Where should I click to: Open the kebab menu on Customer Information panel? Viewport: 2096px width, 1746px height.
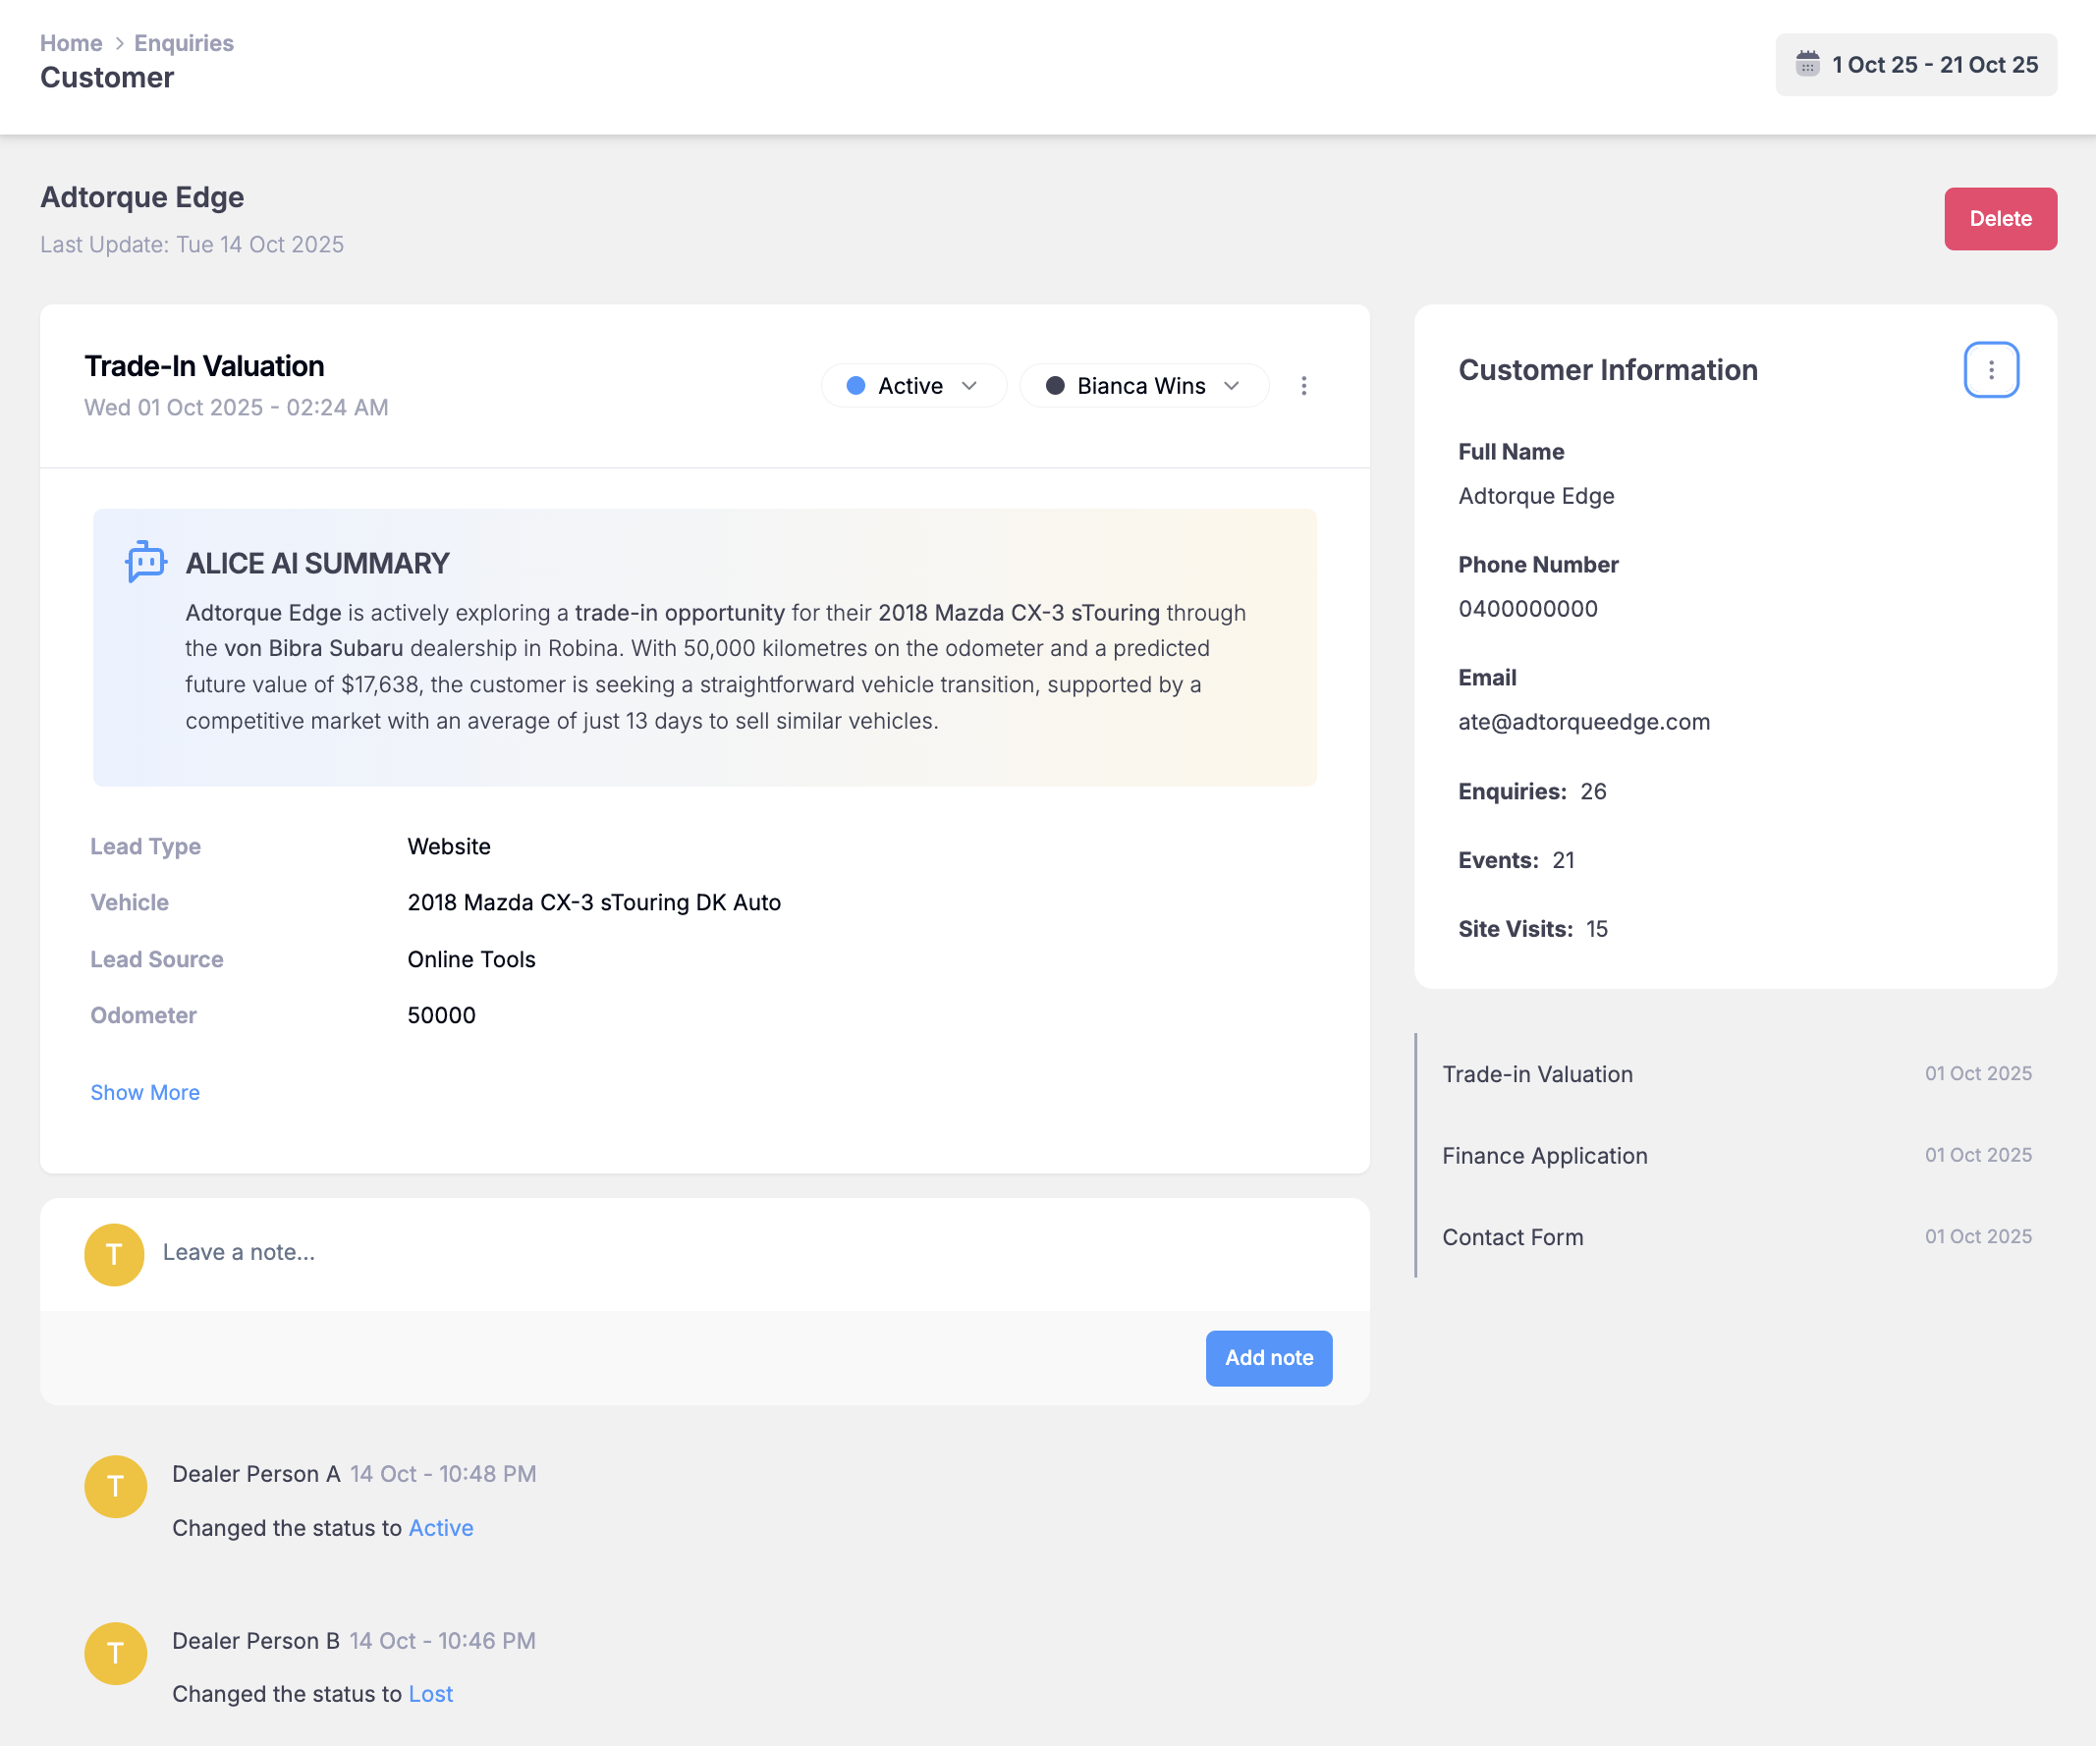point(1991,370)
